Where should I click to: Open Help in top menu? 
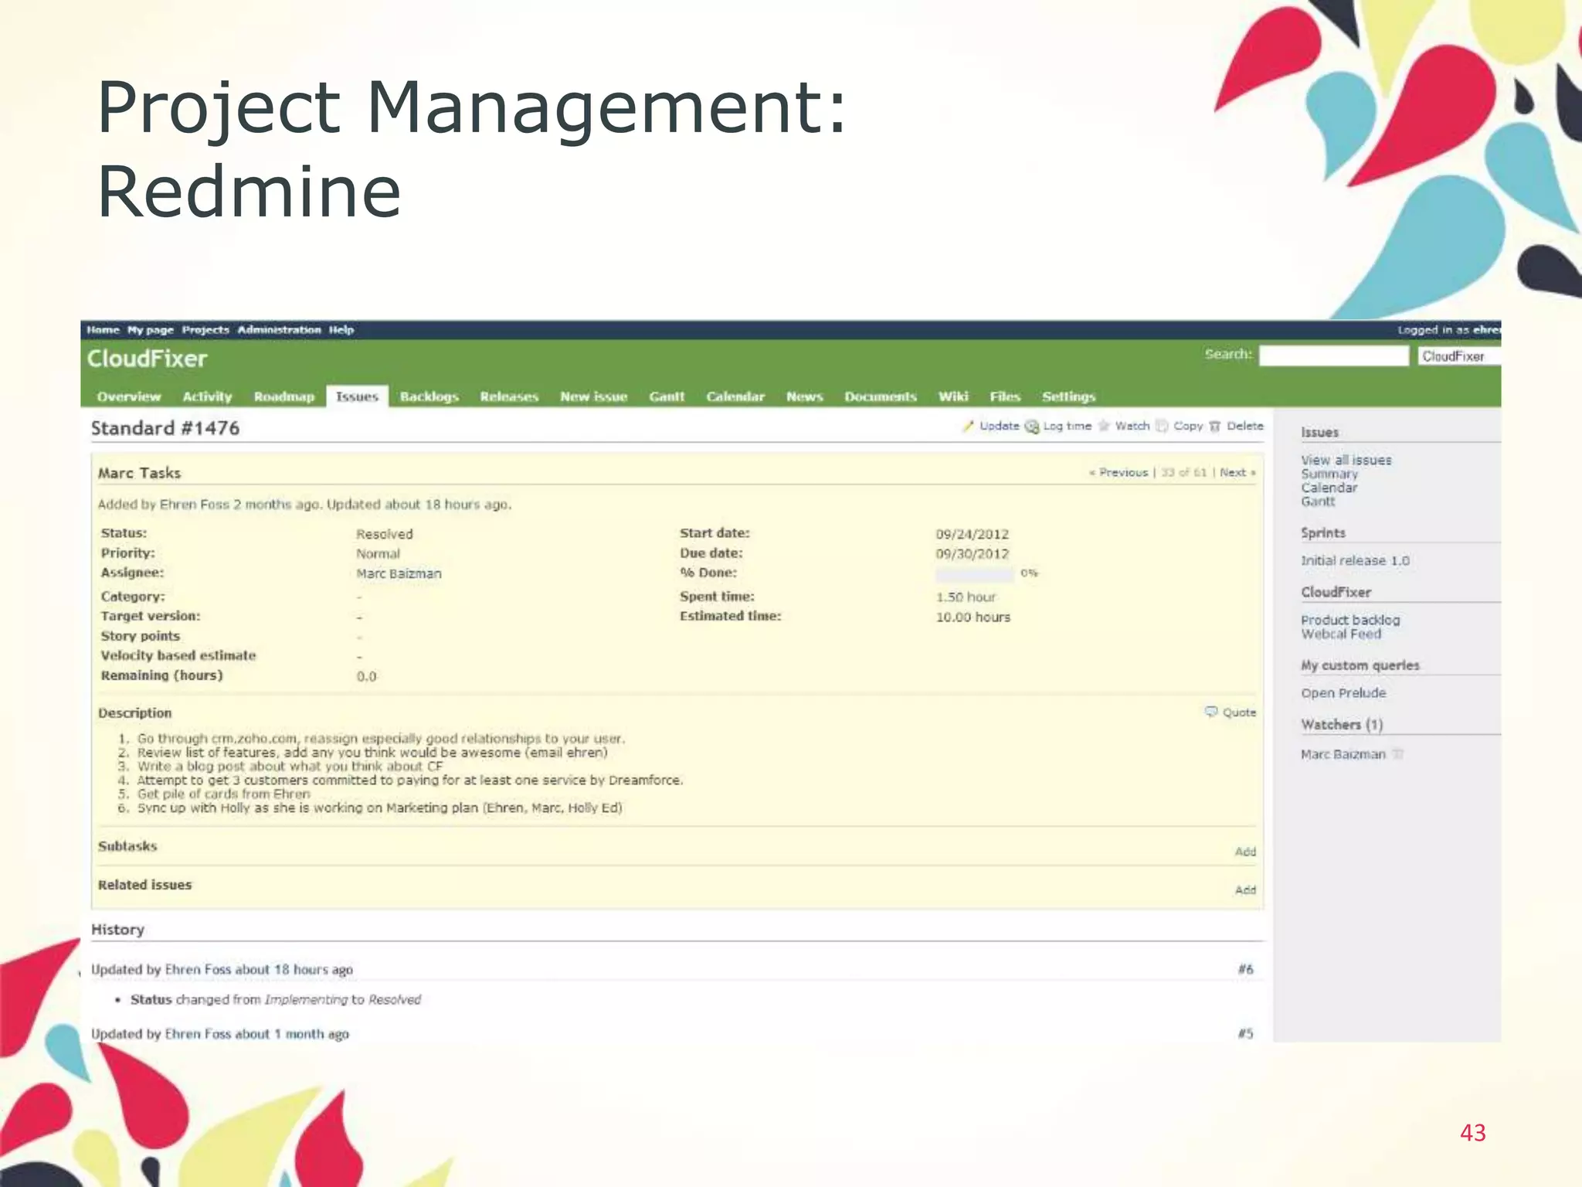point(341,330)
